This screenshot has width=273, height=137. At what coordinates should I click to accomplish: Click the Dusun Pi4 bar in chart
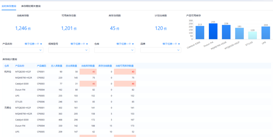213,31
